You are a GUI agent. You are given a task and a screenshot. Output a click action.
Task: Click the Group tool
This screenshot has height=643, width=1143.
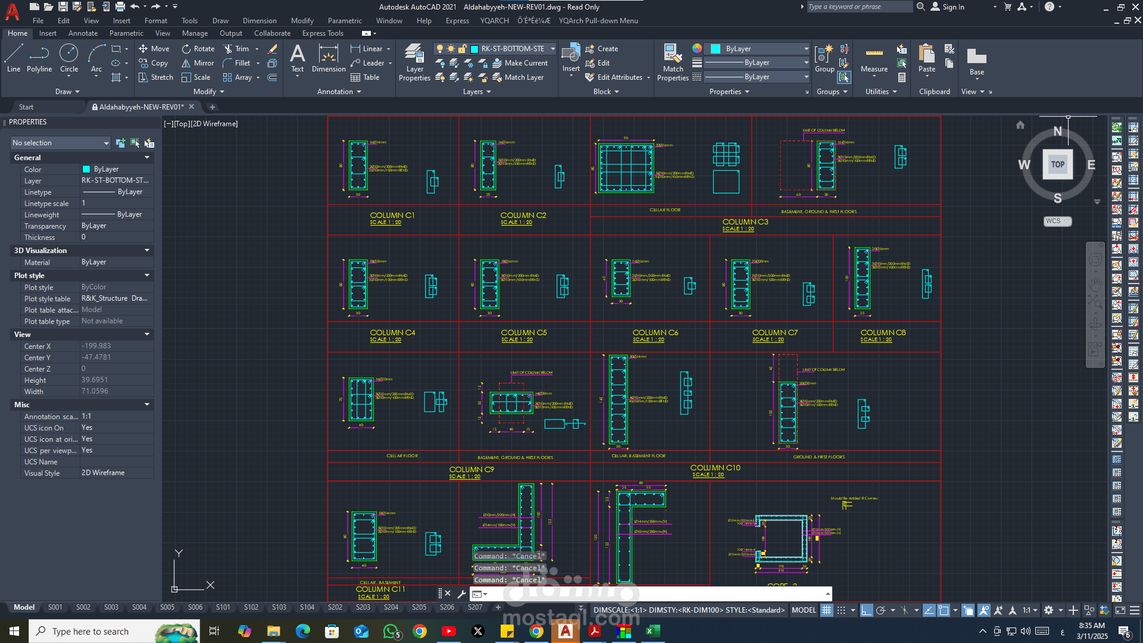(x=825, y=58)
